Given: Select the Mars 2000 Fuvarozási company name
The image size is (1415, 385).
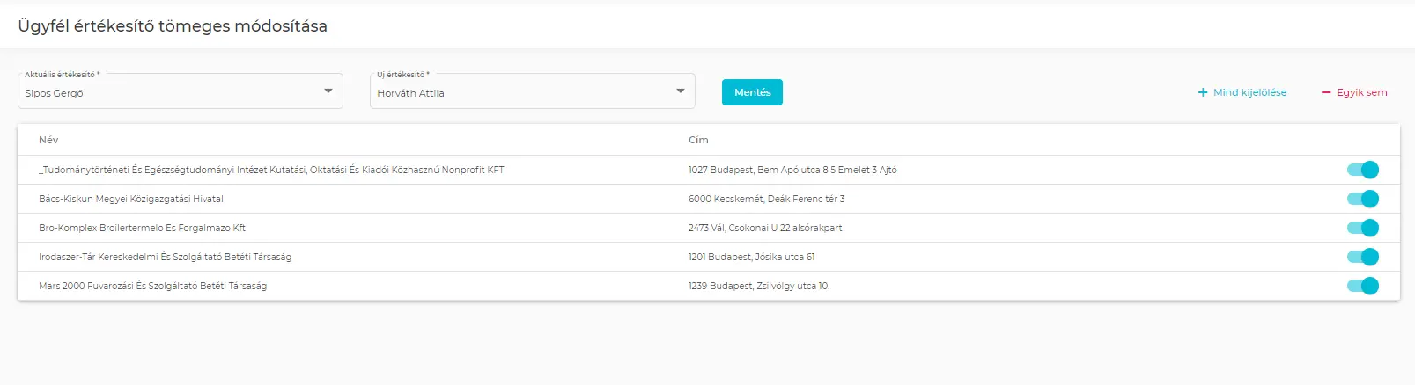Looking at the screenshot, I should pos(152,286).
